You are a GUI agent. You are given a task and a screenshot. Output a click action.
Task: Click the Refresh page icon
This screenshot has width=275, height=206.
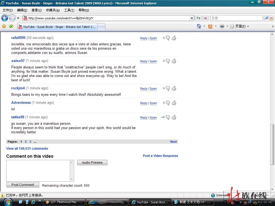click(198, 18)
